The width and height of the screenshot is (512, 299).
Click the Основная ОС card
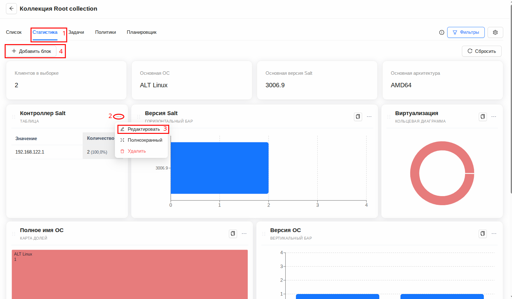pos(192,80)
